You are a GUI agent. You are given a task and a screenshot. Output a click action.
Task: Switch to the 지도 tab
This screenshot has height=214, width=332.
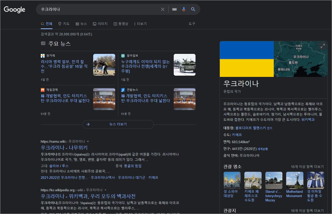coord(64,24)
